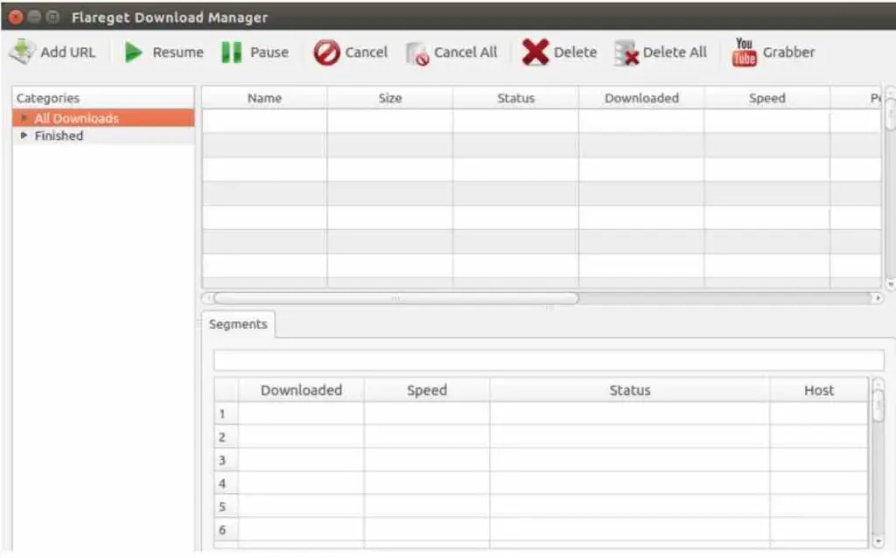
Task: Click Status header in Segments table
Action: click(x=630, y=390)
